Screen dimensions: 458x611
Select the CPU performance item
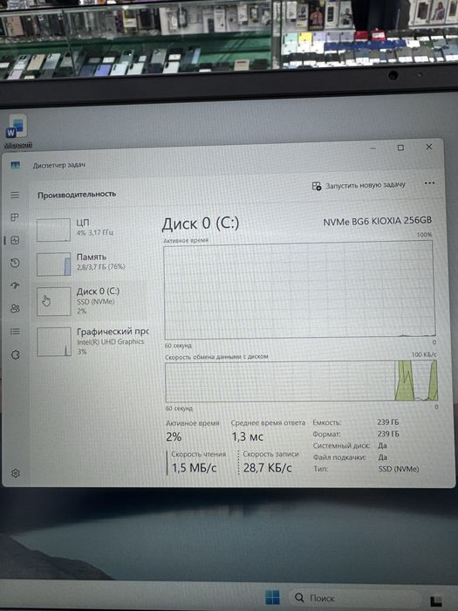92,229
